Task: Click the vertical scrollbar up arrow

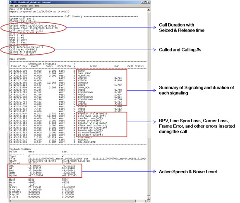Action: (149, 10)
